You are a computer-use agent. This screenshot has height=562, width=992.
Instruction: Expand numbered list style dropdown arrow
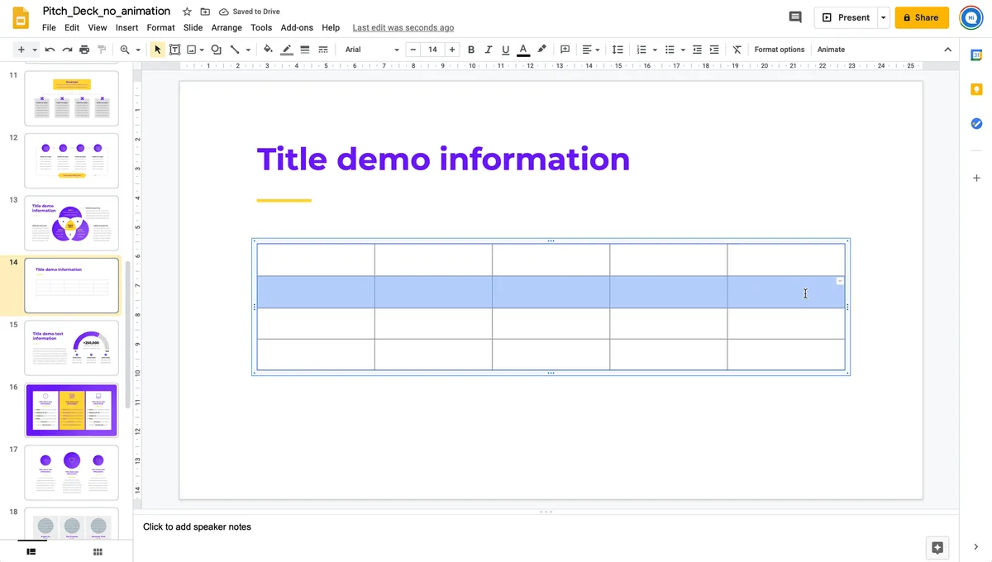[655, 50]
